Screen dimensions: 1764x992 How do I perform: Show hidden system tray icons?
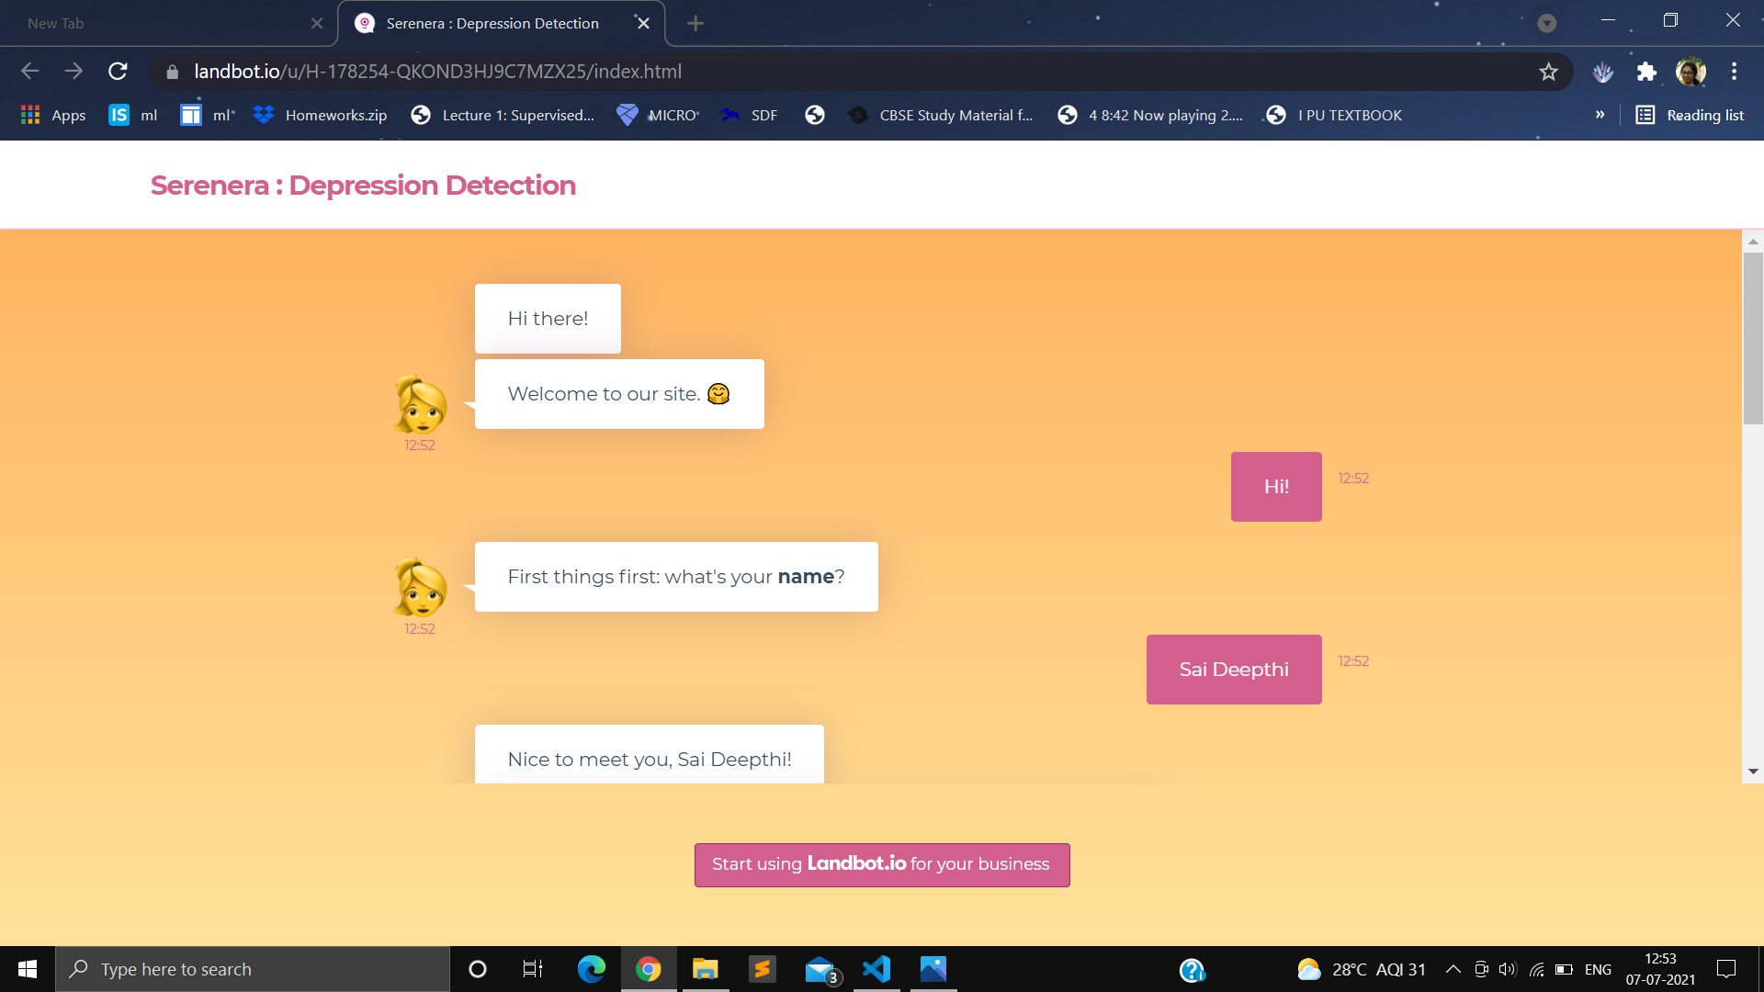click(1453, 969)
